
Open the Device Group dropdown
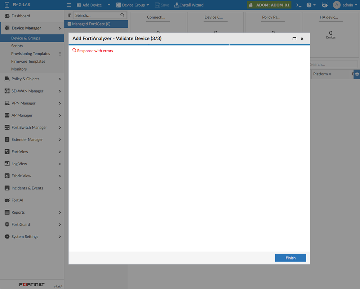click(132, 5)
